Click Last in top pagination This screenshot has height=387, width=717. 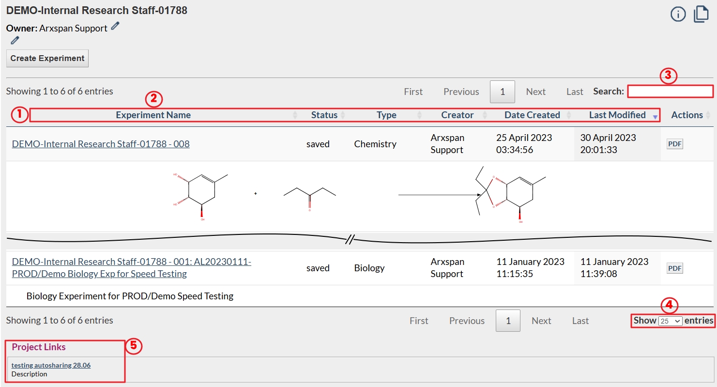pyautogui.click(x=575, y=92)
